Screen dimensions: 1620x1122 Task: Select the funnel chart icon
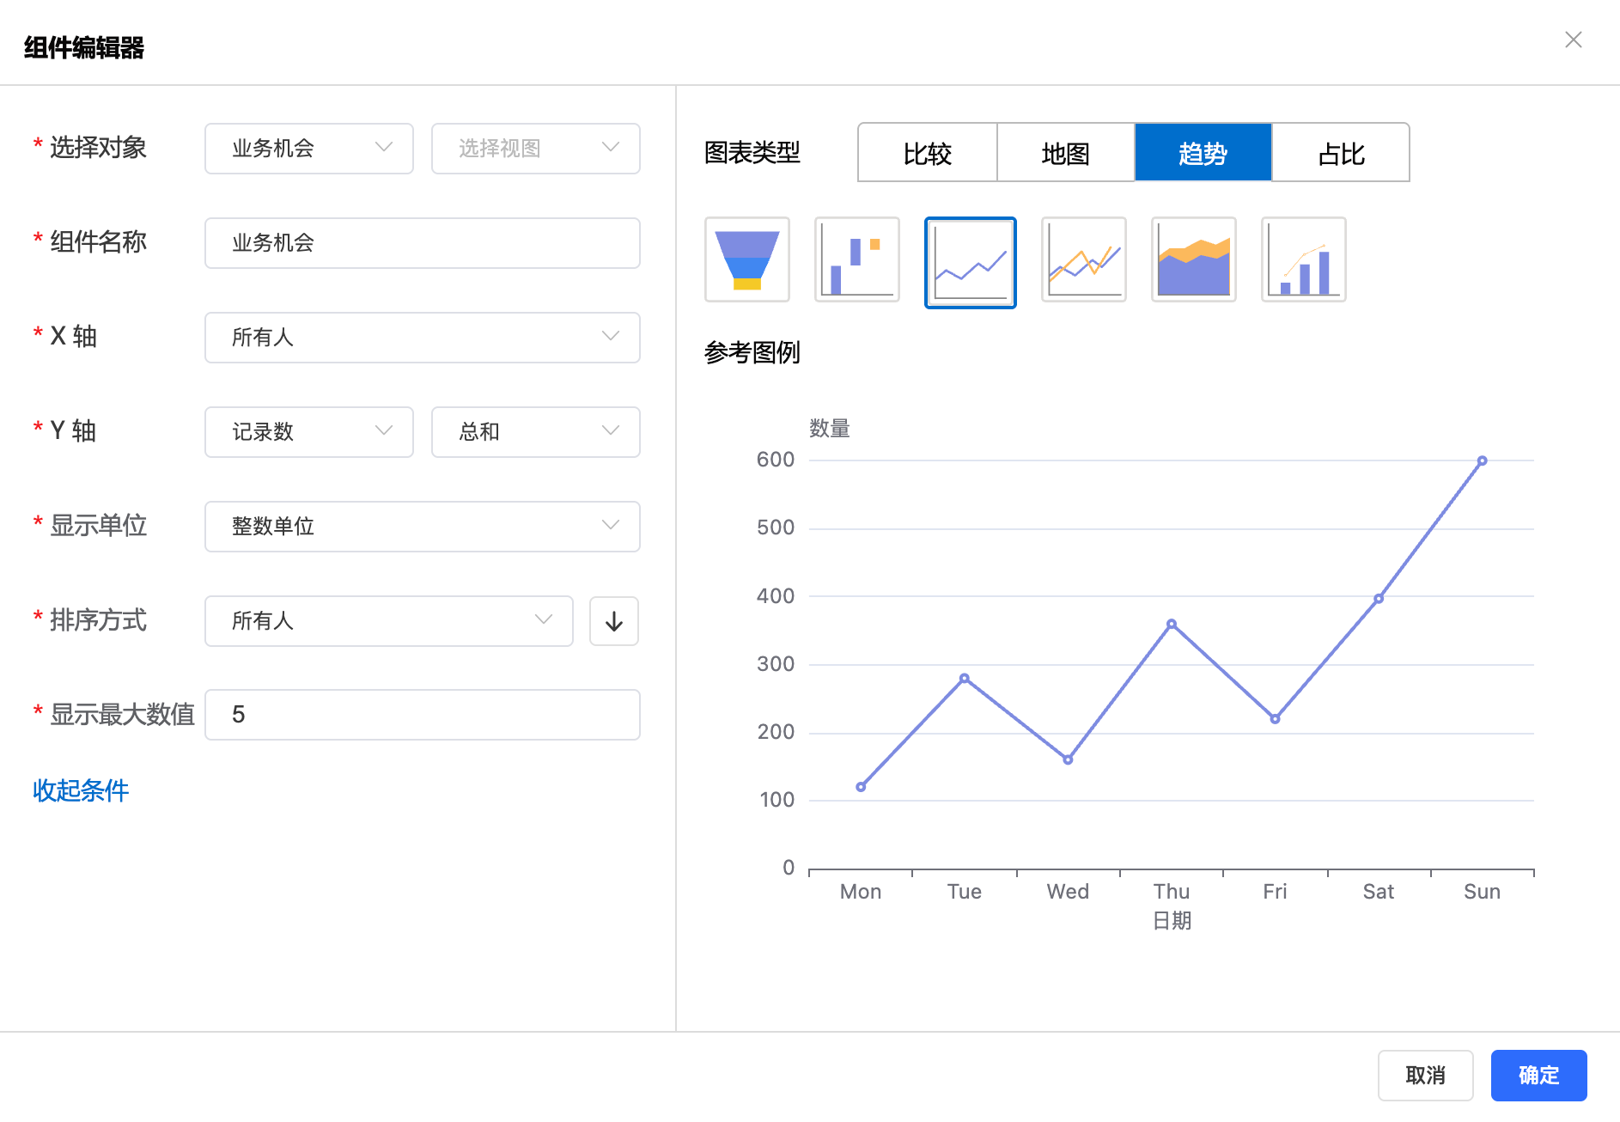click(746, 259)
